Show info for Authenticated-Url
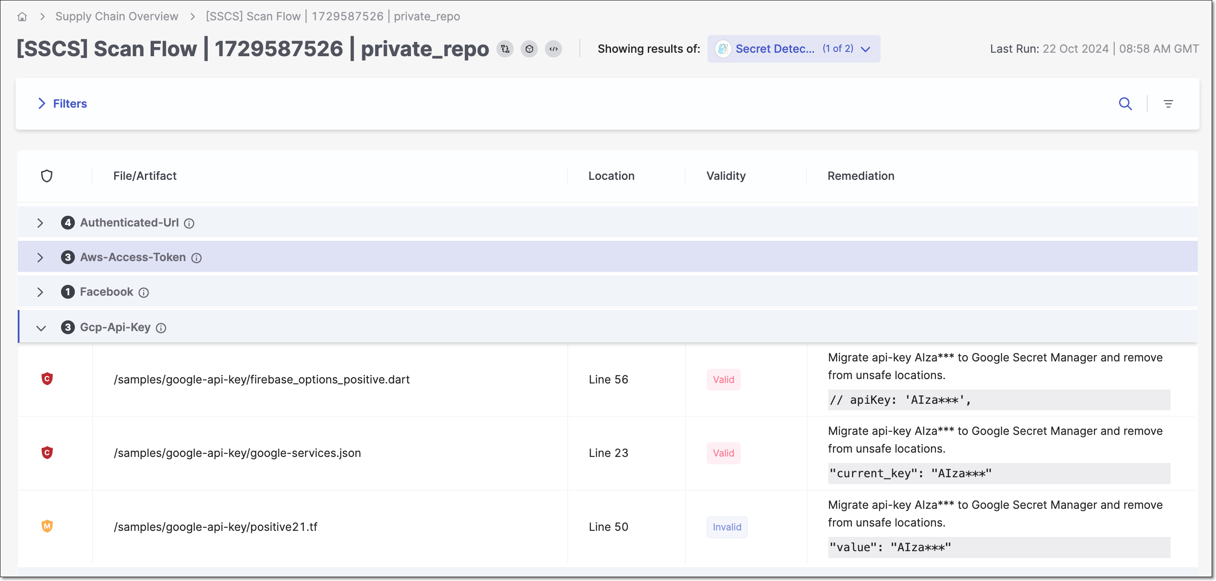 [189, 223]
